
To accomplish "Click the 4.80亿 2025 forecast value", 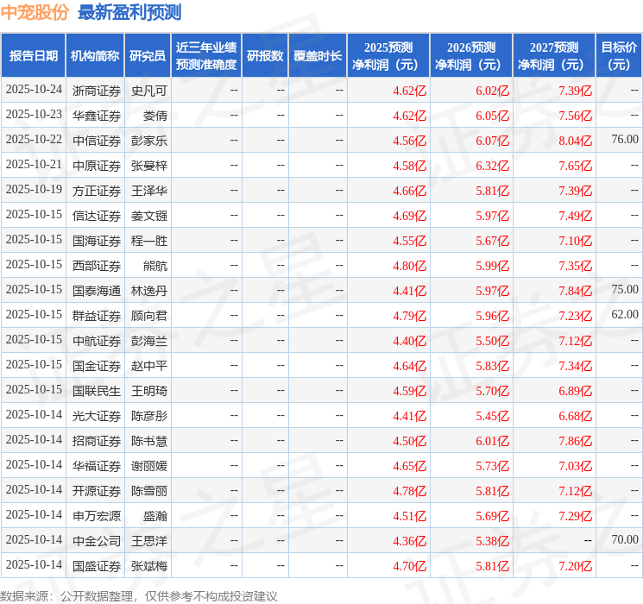I will pos(410,266).
